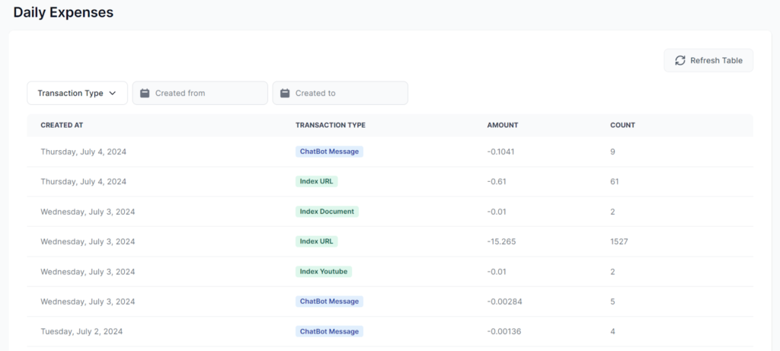Click Index URL badge for July 4
The image size is (780, 351).
pyautogui.click(x=316, y=181)
